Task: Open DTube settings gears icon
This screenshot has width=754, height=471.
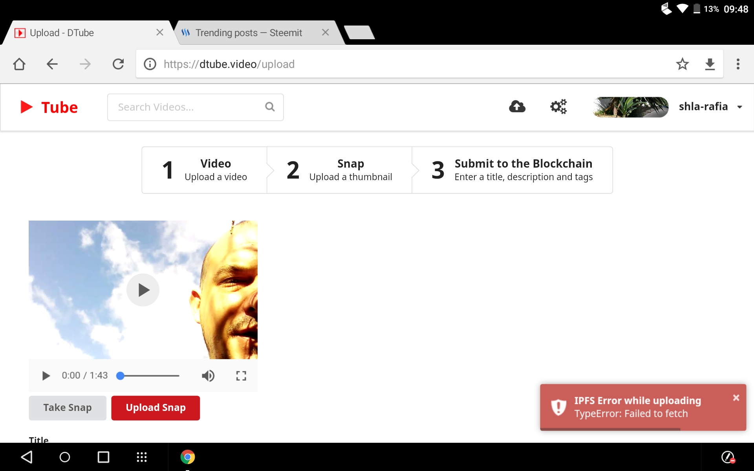Action: pyautogui.click(x=558, y=106)
